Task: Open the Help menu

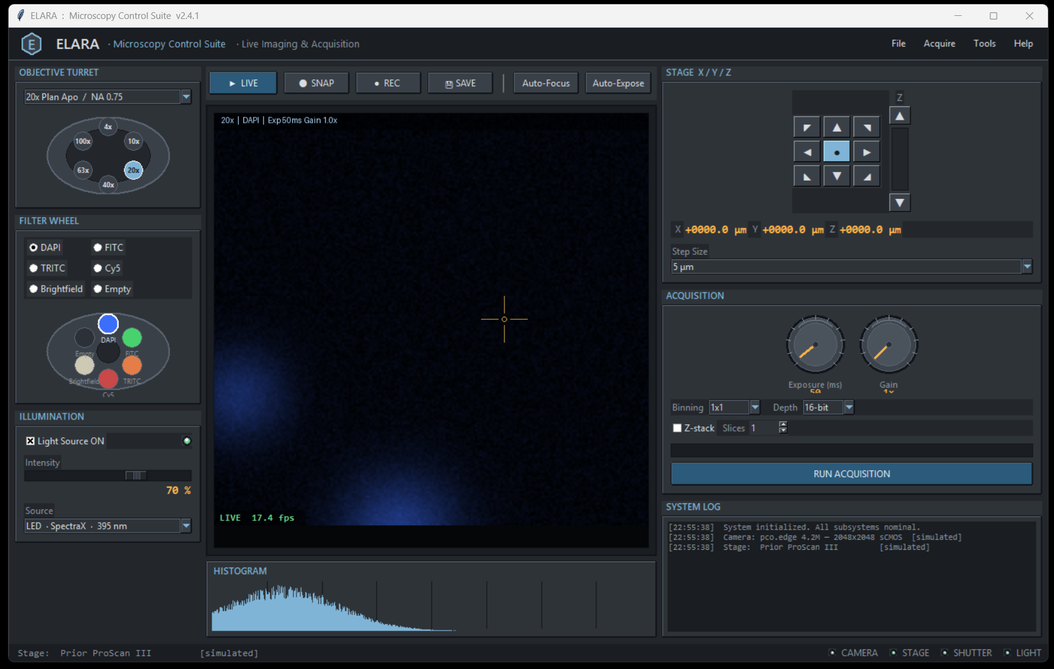Action: pyautogui.click(x=1023, y=43)
